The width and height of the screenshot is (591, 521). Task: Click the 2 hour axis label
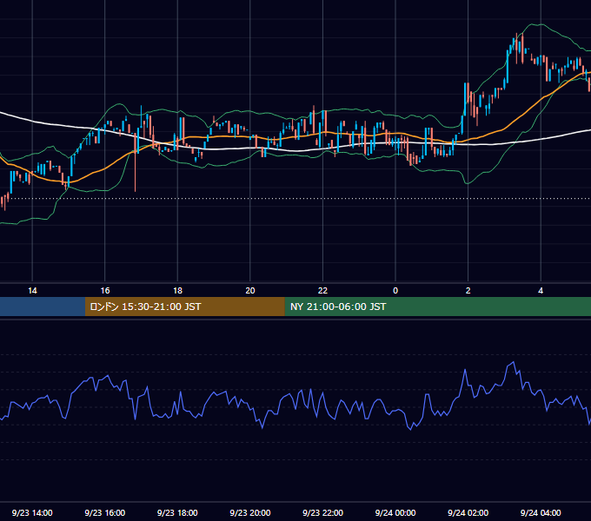click(x=468, y=291)
